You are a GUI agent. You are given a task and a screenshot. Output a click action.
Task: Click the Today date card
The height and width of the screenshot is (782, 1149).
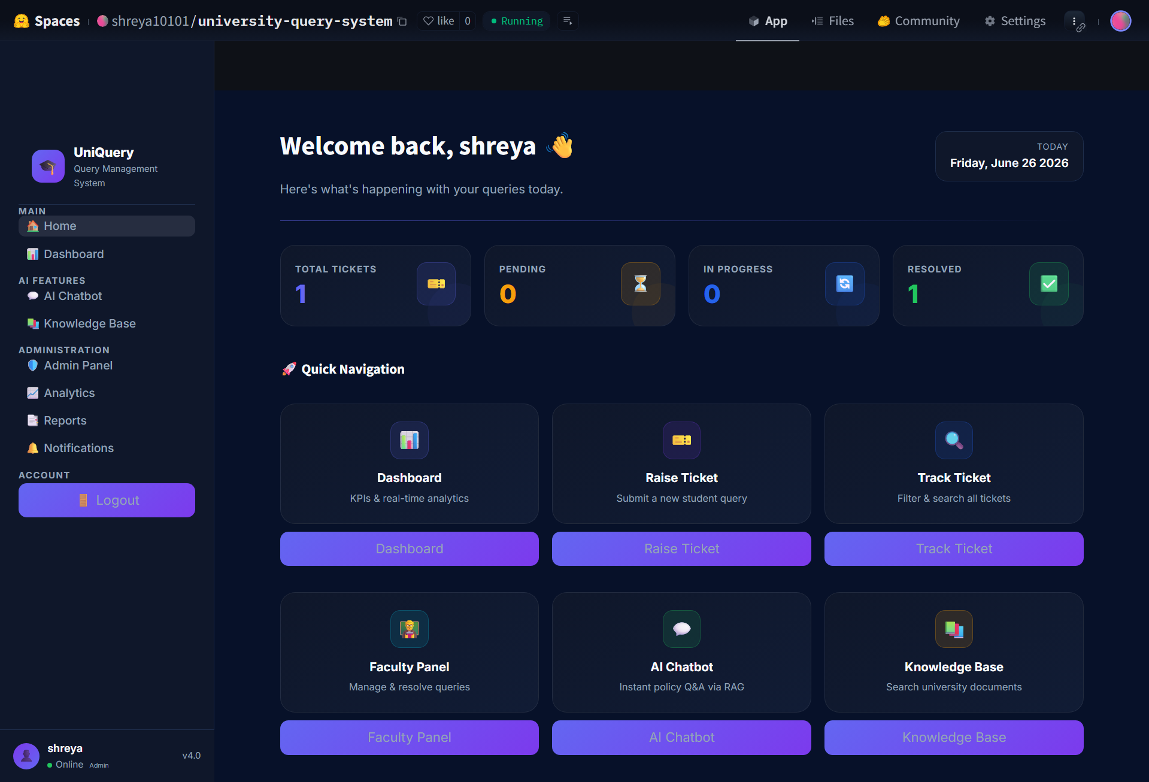(x=1009, y=156)
